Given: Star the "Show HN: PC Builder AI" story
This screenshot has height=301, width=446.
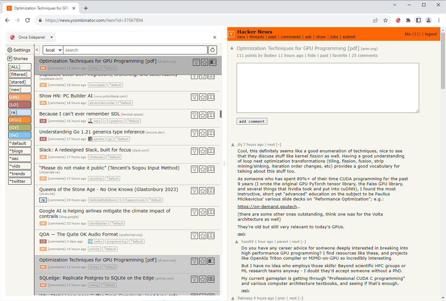Looking at the screenshot, I should point(202,97).
